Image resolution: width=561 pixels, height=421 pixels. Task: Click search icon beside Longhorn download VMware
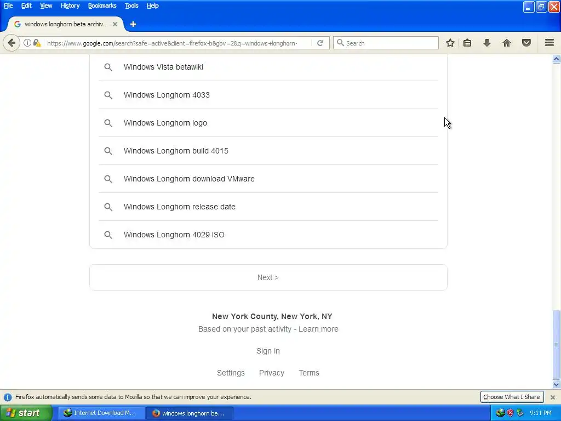(x=108, y=179)
